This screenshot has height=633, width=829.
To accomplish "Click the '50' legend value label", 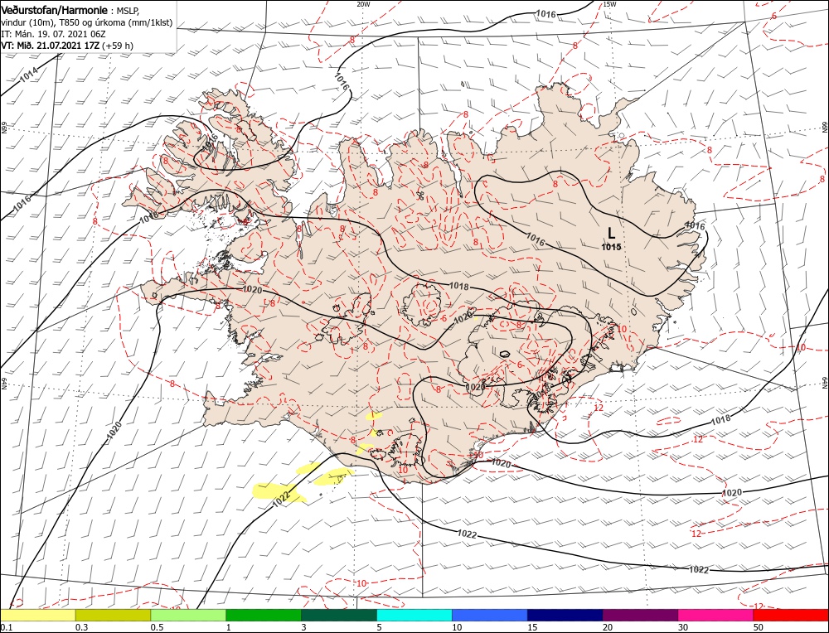I will (759, 627).
